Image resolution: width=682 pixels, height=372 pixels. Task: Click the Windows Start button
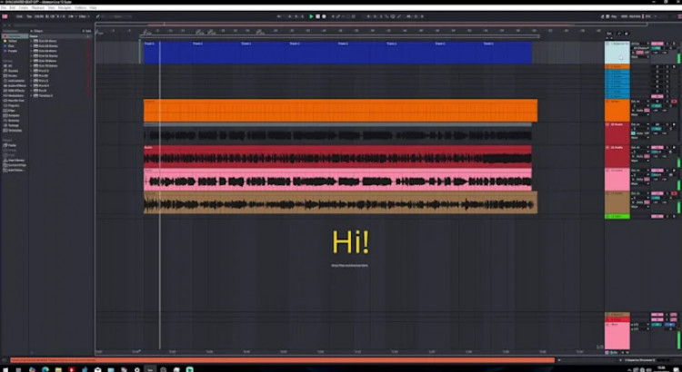coord(5,367)
